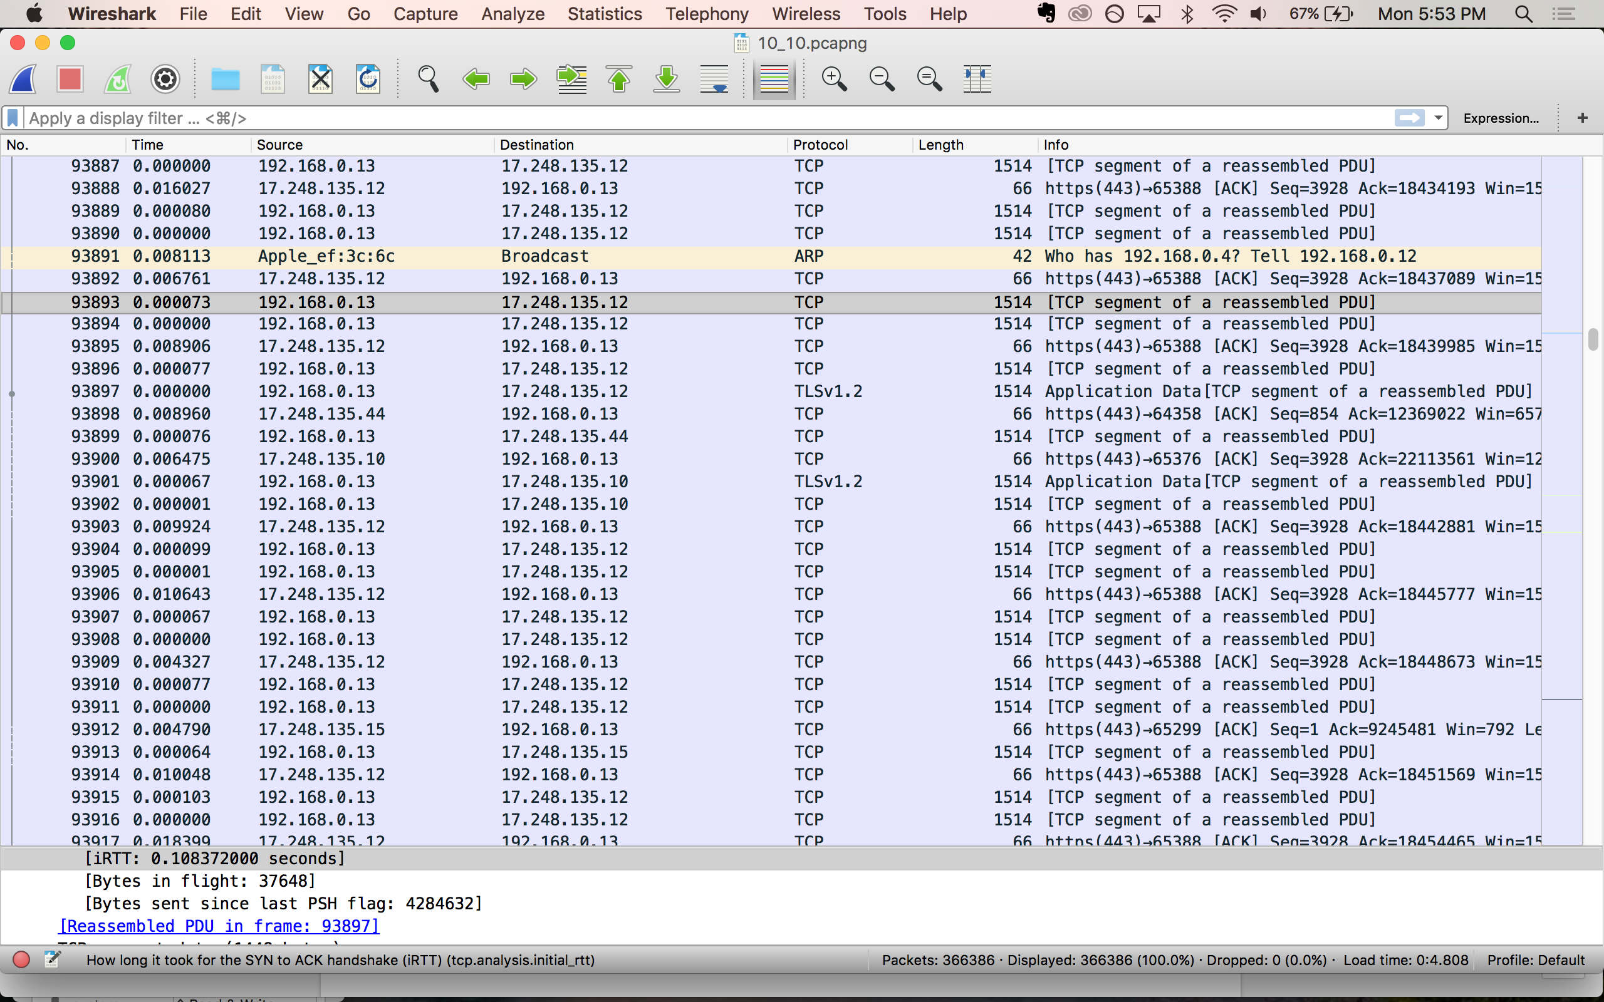Sort by the Info column header
1604x1002 pixels.
1319,145
